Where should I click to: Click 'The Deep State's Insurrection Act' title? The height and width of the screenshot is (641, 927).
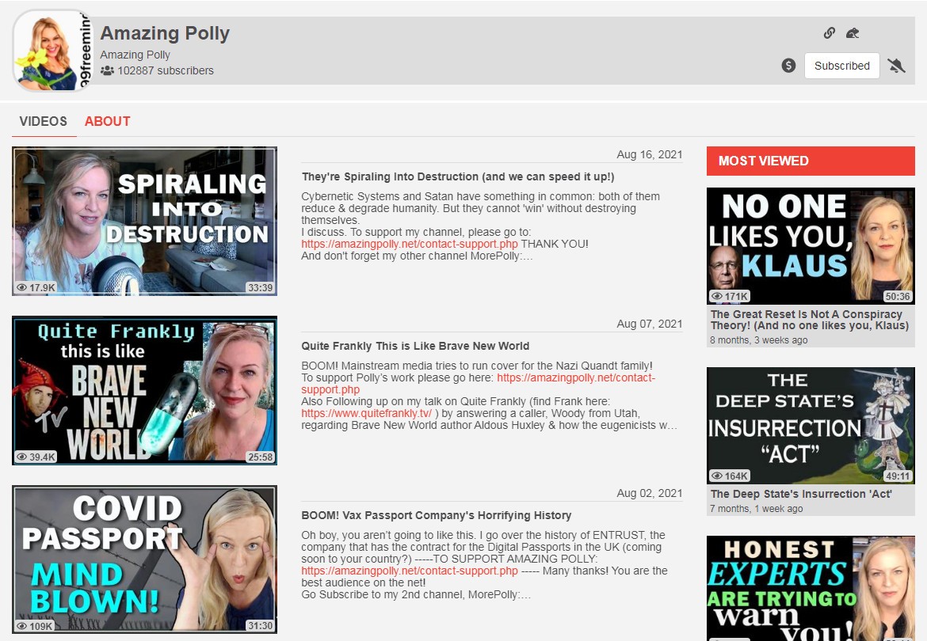click(801, 494)
